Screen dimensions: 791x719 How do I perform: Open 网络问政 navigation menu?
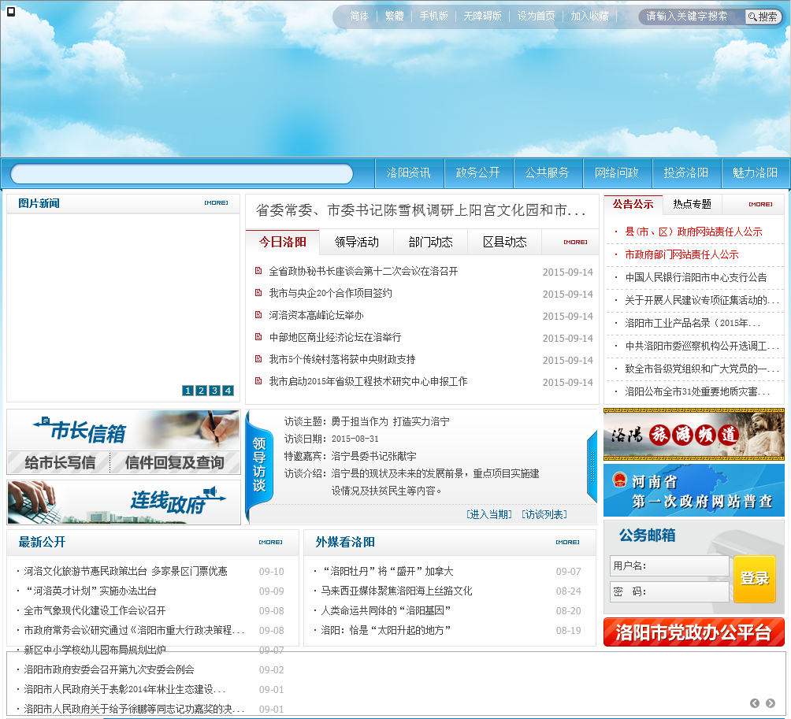[x=617, y=173]
